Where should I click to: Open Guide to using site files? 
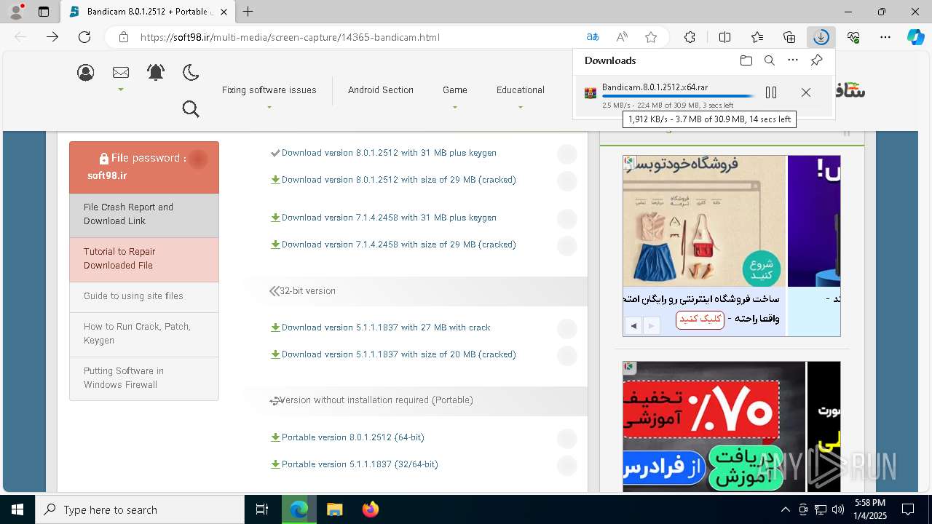144,297
